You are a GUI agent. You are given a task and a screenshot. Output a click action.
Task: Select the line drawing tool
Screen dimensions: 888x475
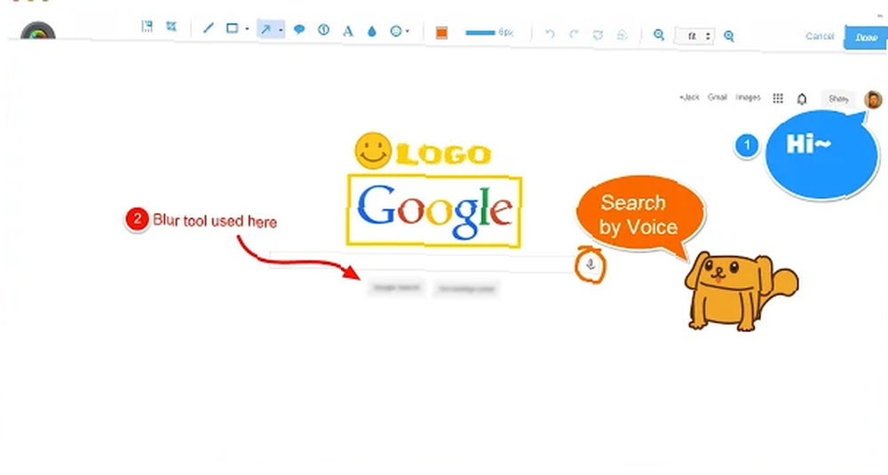[209, 28]
